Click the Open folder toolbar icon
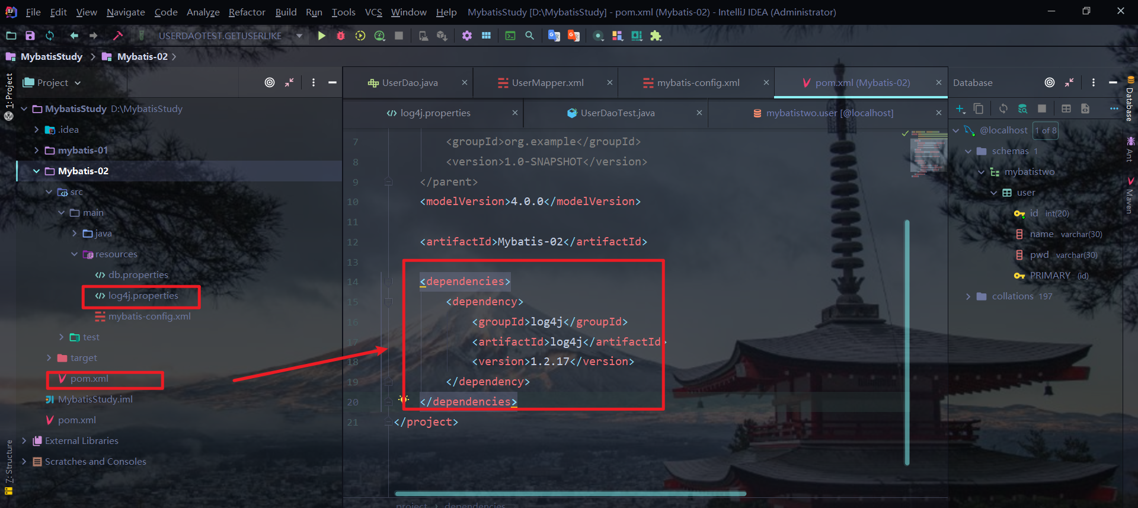This screenshot has width=1138, height=508. coord(11,36)
